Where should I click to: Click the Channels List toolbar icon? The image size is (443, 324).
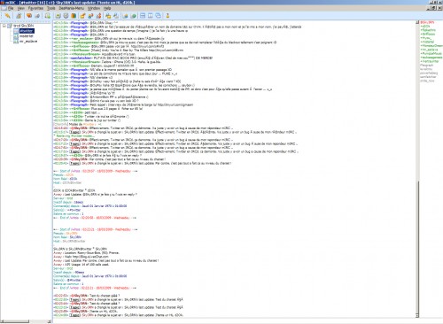37,16
